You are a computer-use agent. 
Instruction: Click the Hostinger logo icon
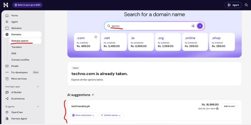pos(6,5)
